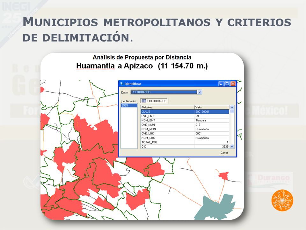Click the Atributos column header
The height and width of the screenshot is (230, 306).
(x=168, y=107)
